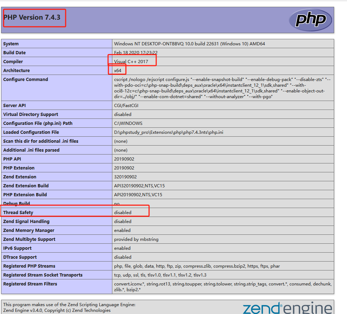Image resolution: width=347 pixels, height=314 pixels.
Task: Click the 'x64' architecture value
Action: point(118,70)
